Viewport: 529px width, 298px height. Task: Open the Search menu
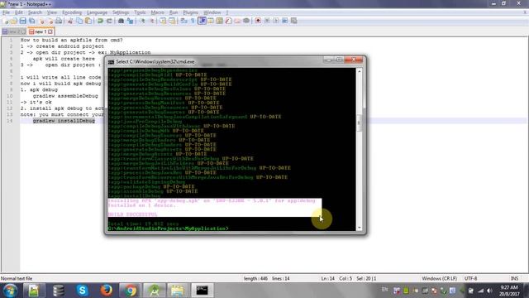pyautogui.click(x=35, y=12)
